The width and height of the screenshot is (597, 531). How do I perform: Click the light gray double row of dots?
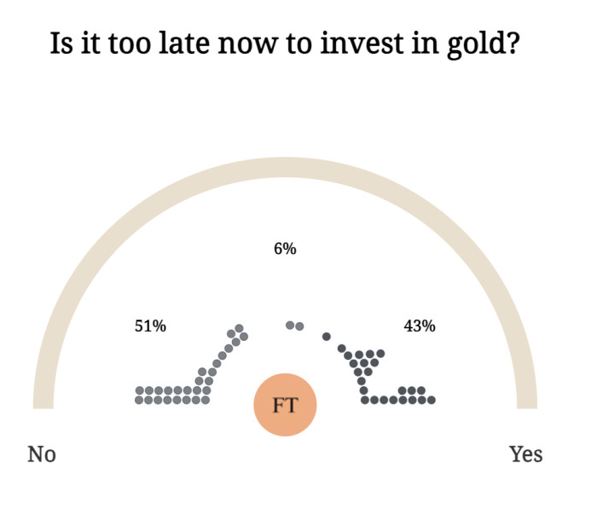coord(171,395)
